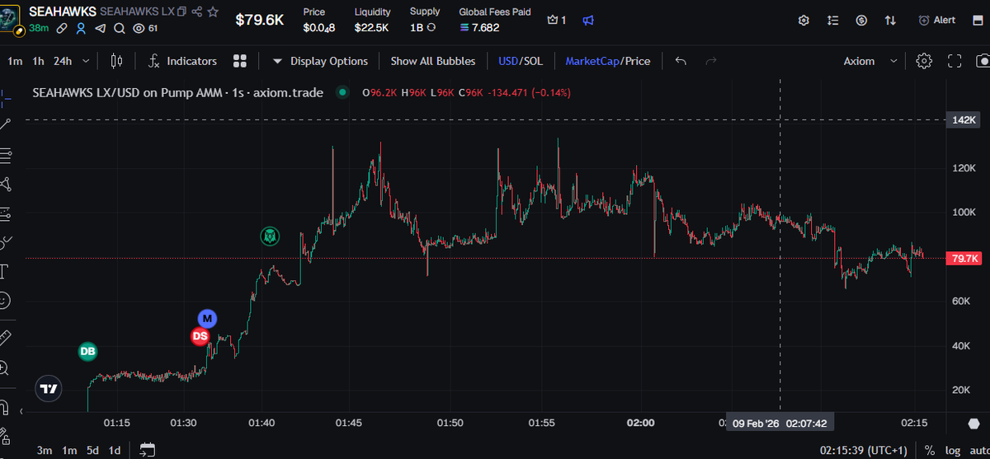Select the 1h interval in top toolbar

(x=38, y=61)
